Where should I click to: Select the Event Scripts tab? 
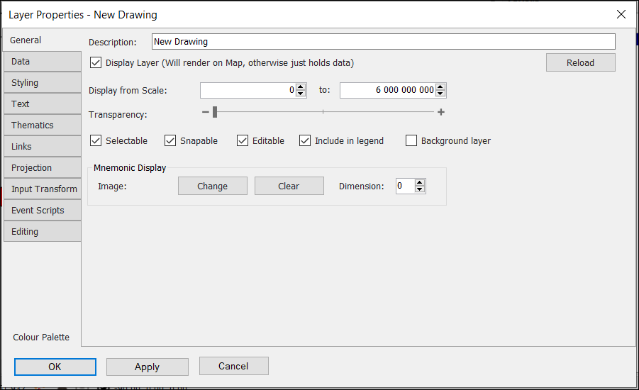42,211
